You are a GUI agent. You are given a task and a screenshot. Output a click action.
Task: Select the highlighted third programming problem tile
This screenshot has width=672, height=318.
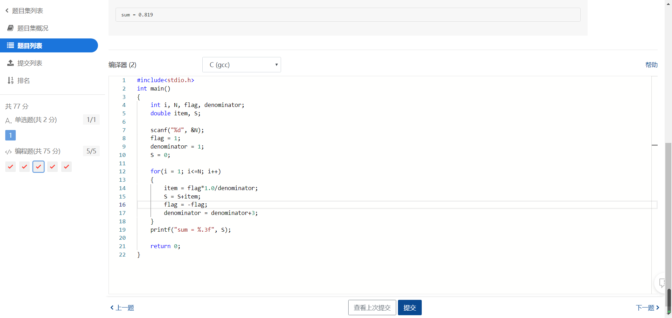38,167
